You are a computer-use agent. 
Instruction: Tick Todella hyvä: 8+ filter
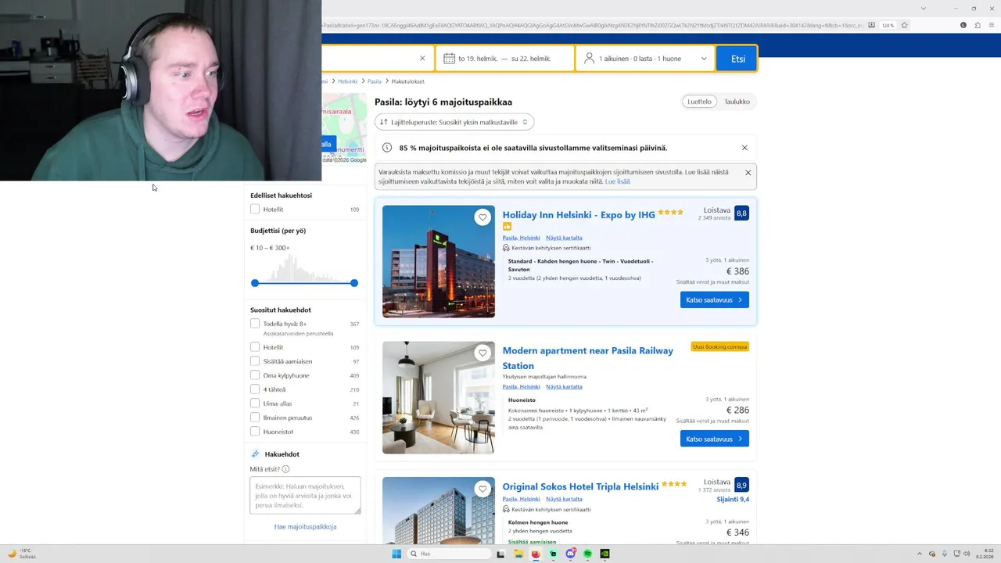point(255,324)
